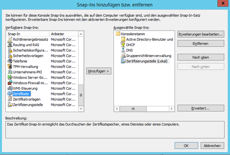Open Erweiterungen bearbeiten dialog
This screenshot has width=230, height=155.
(x=201, y=34)
